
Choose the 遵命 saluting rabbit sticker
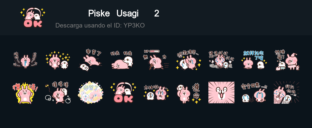189,92
